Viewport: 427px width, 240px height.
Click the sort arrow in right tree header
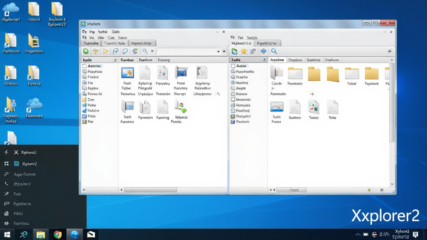pos(264,60)
